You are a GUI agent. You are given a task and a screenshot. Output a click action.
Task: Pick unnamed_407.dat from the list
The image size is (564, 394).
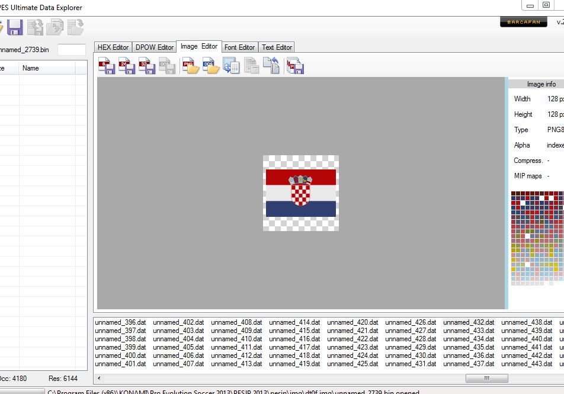tap(178, 364)
